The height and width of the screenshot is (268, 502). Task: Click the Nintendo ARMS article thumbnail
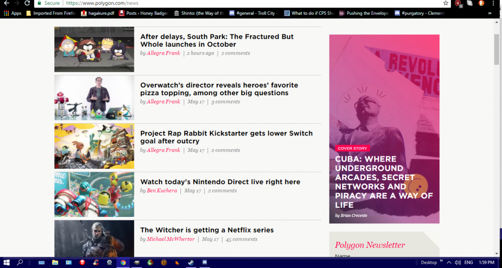pos(94,194)
